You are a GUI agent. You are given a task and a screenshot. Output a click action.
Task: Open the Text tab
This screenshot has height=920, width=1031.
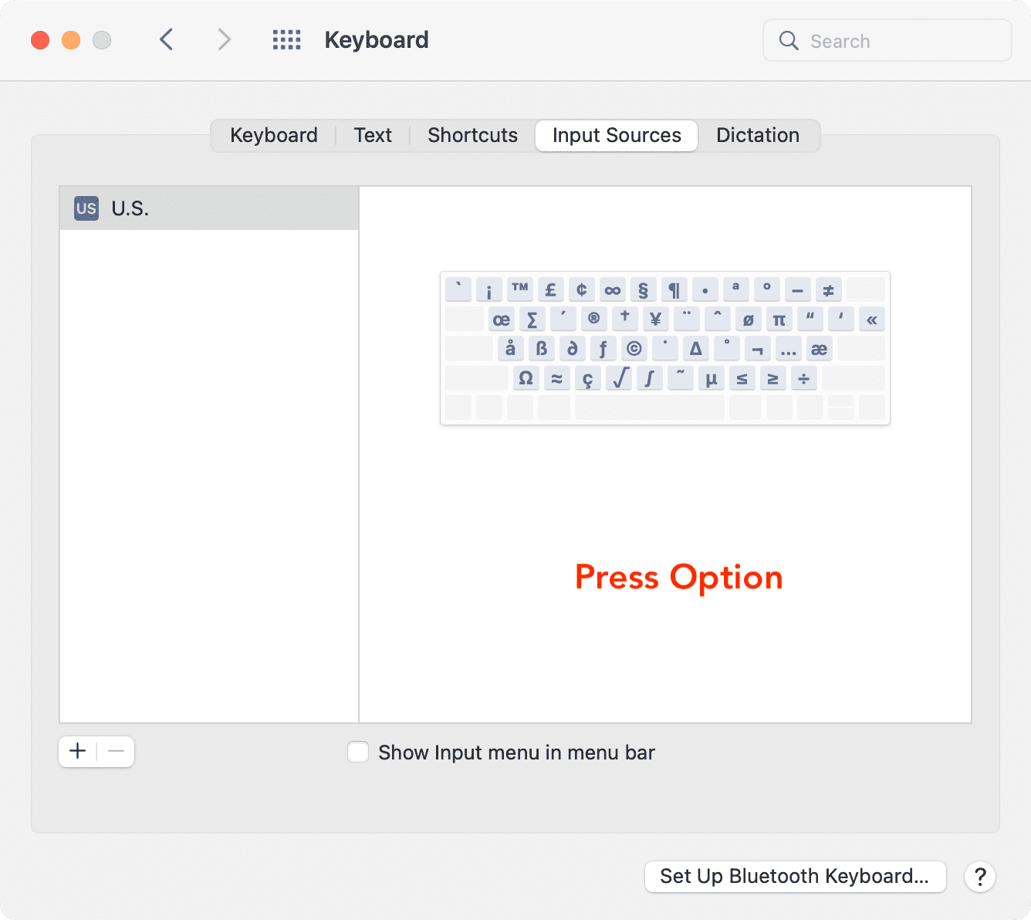coord(373,136)
